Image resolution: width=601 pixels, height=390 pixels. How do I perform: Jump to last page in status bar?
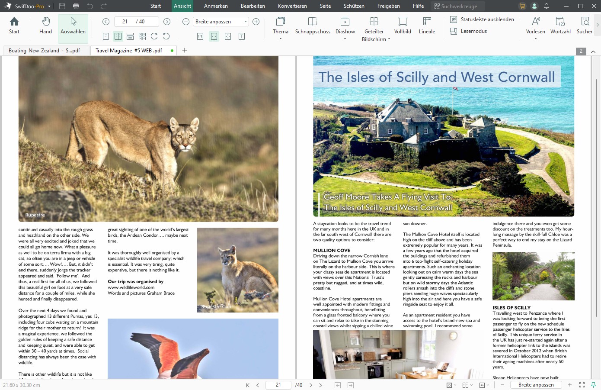[x=321, y=385]
